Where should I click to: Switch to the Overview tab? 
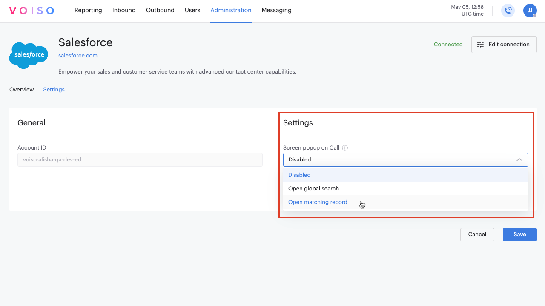point(22,90)
